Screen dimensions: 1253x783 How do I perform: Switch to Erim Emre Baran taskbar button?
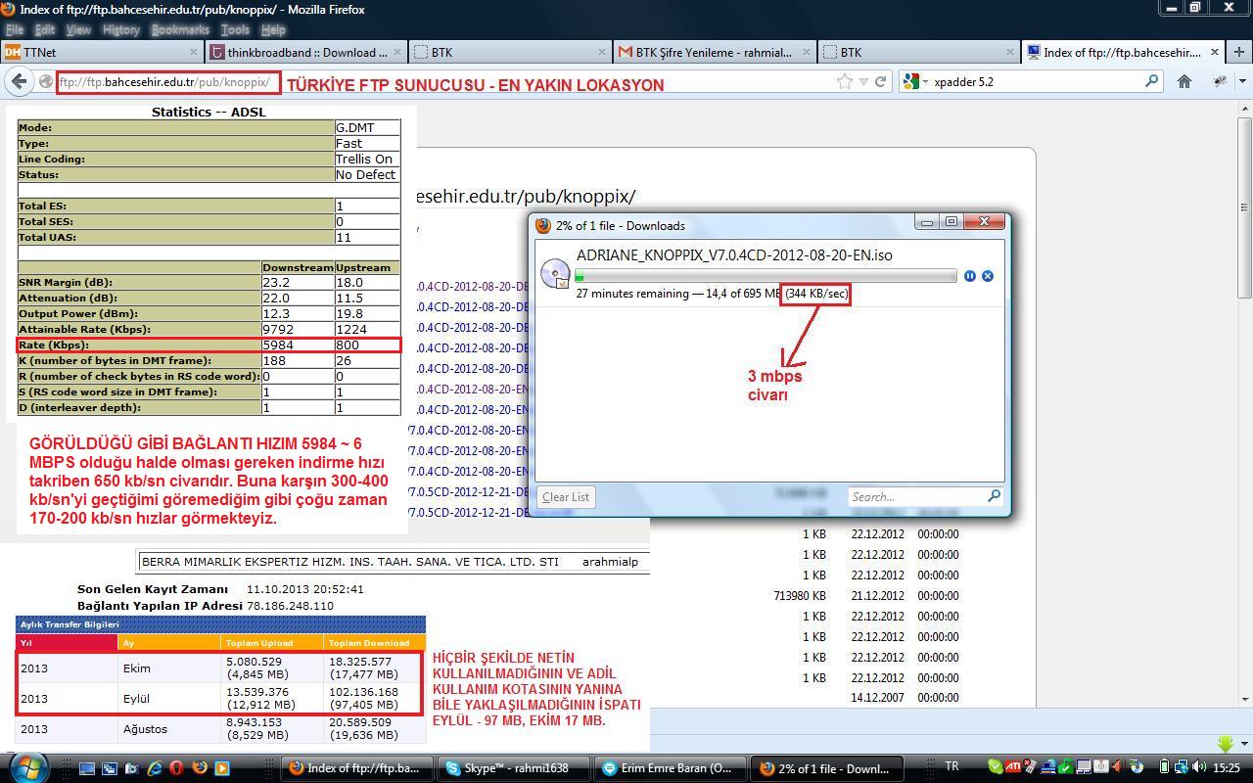coord(672,768)
